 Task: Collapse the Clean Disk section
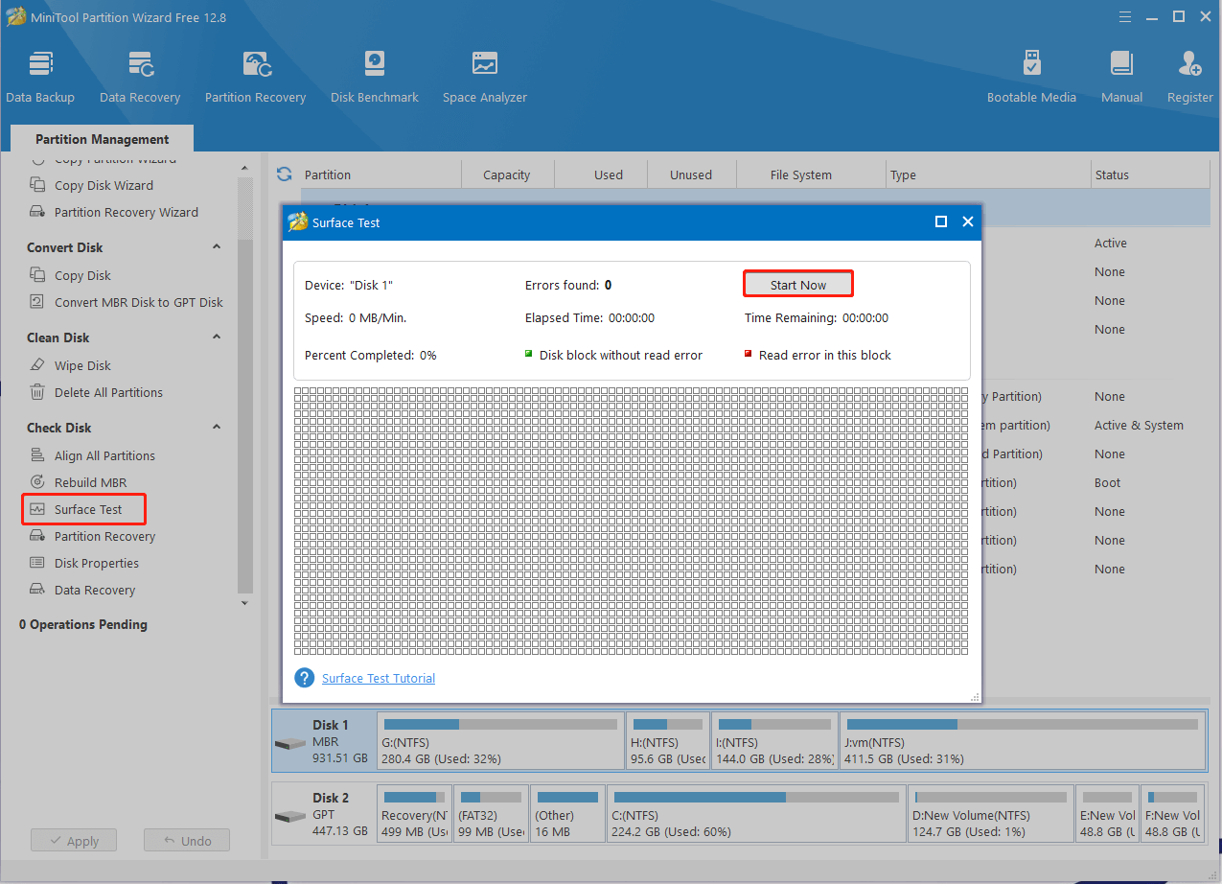[x=217, y=337]
